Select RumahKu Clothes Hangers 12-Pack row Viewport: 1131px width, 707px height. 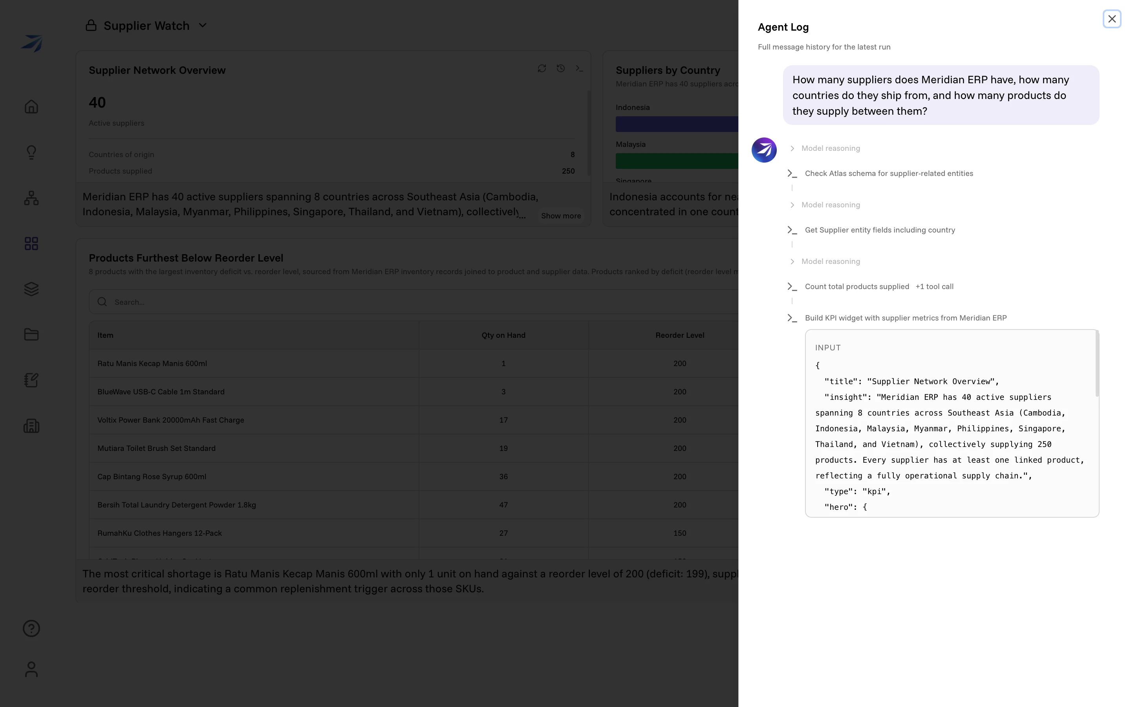(x=414, y=533)
